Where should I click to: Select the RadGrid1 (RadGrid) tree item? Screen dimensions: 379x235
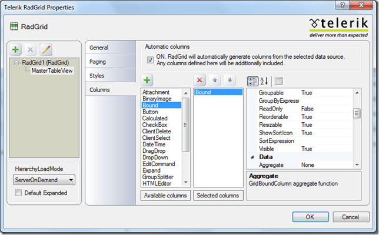(45, 63)
